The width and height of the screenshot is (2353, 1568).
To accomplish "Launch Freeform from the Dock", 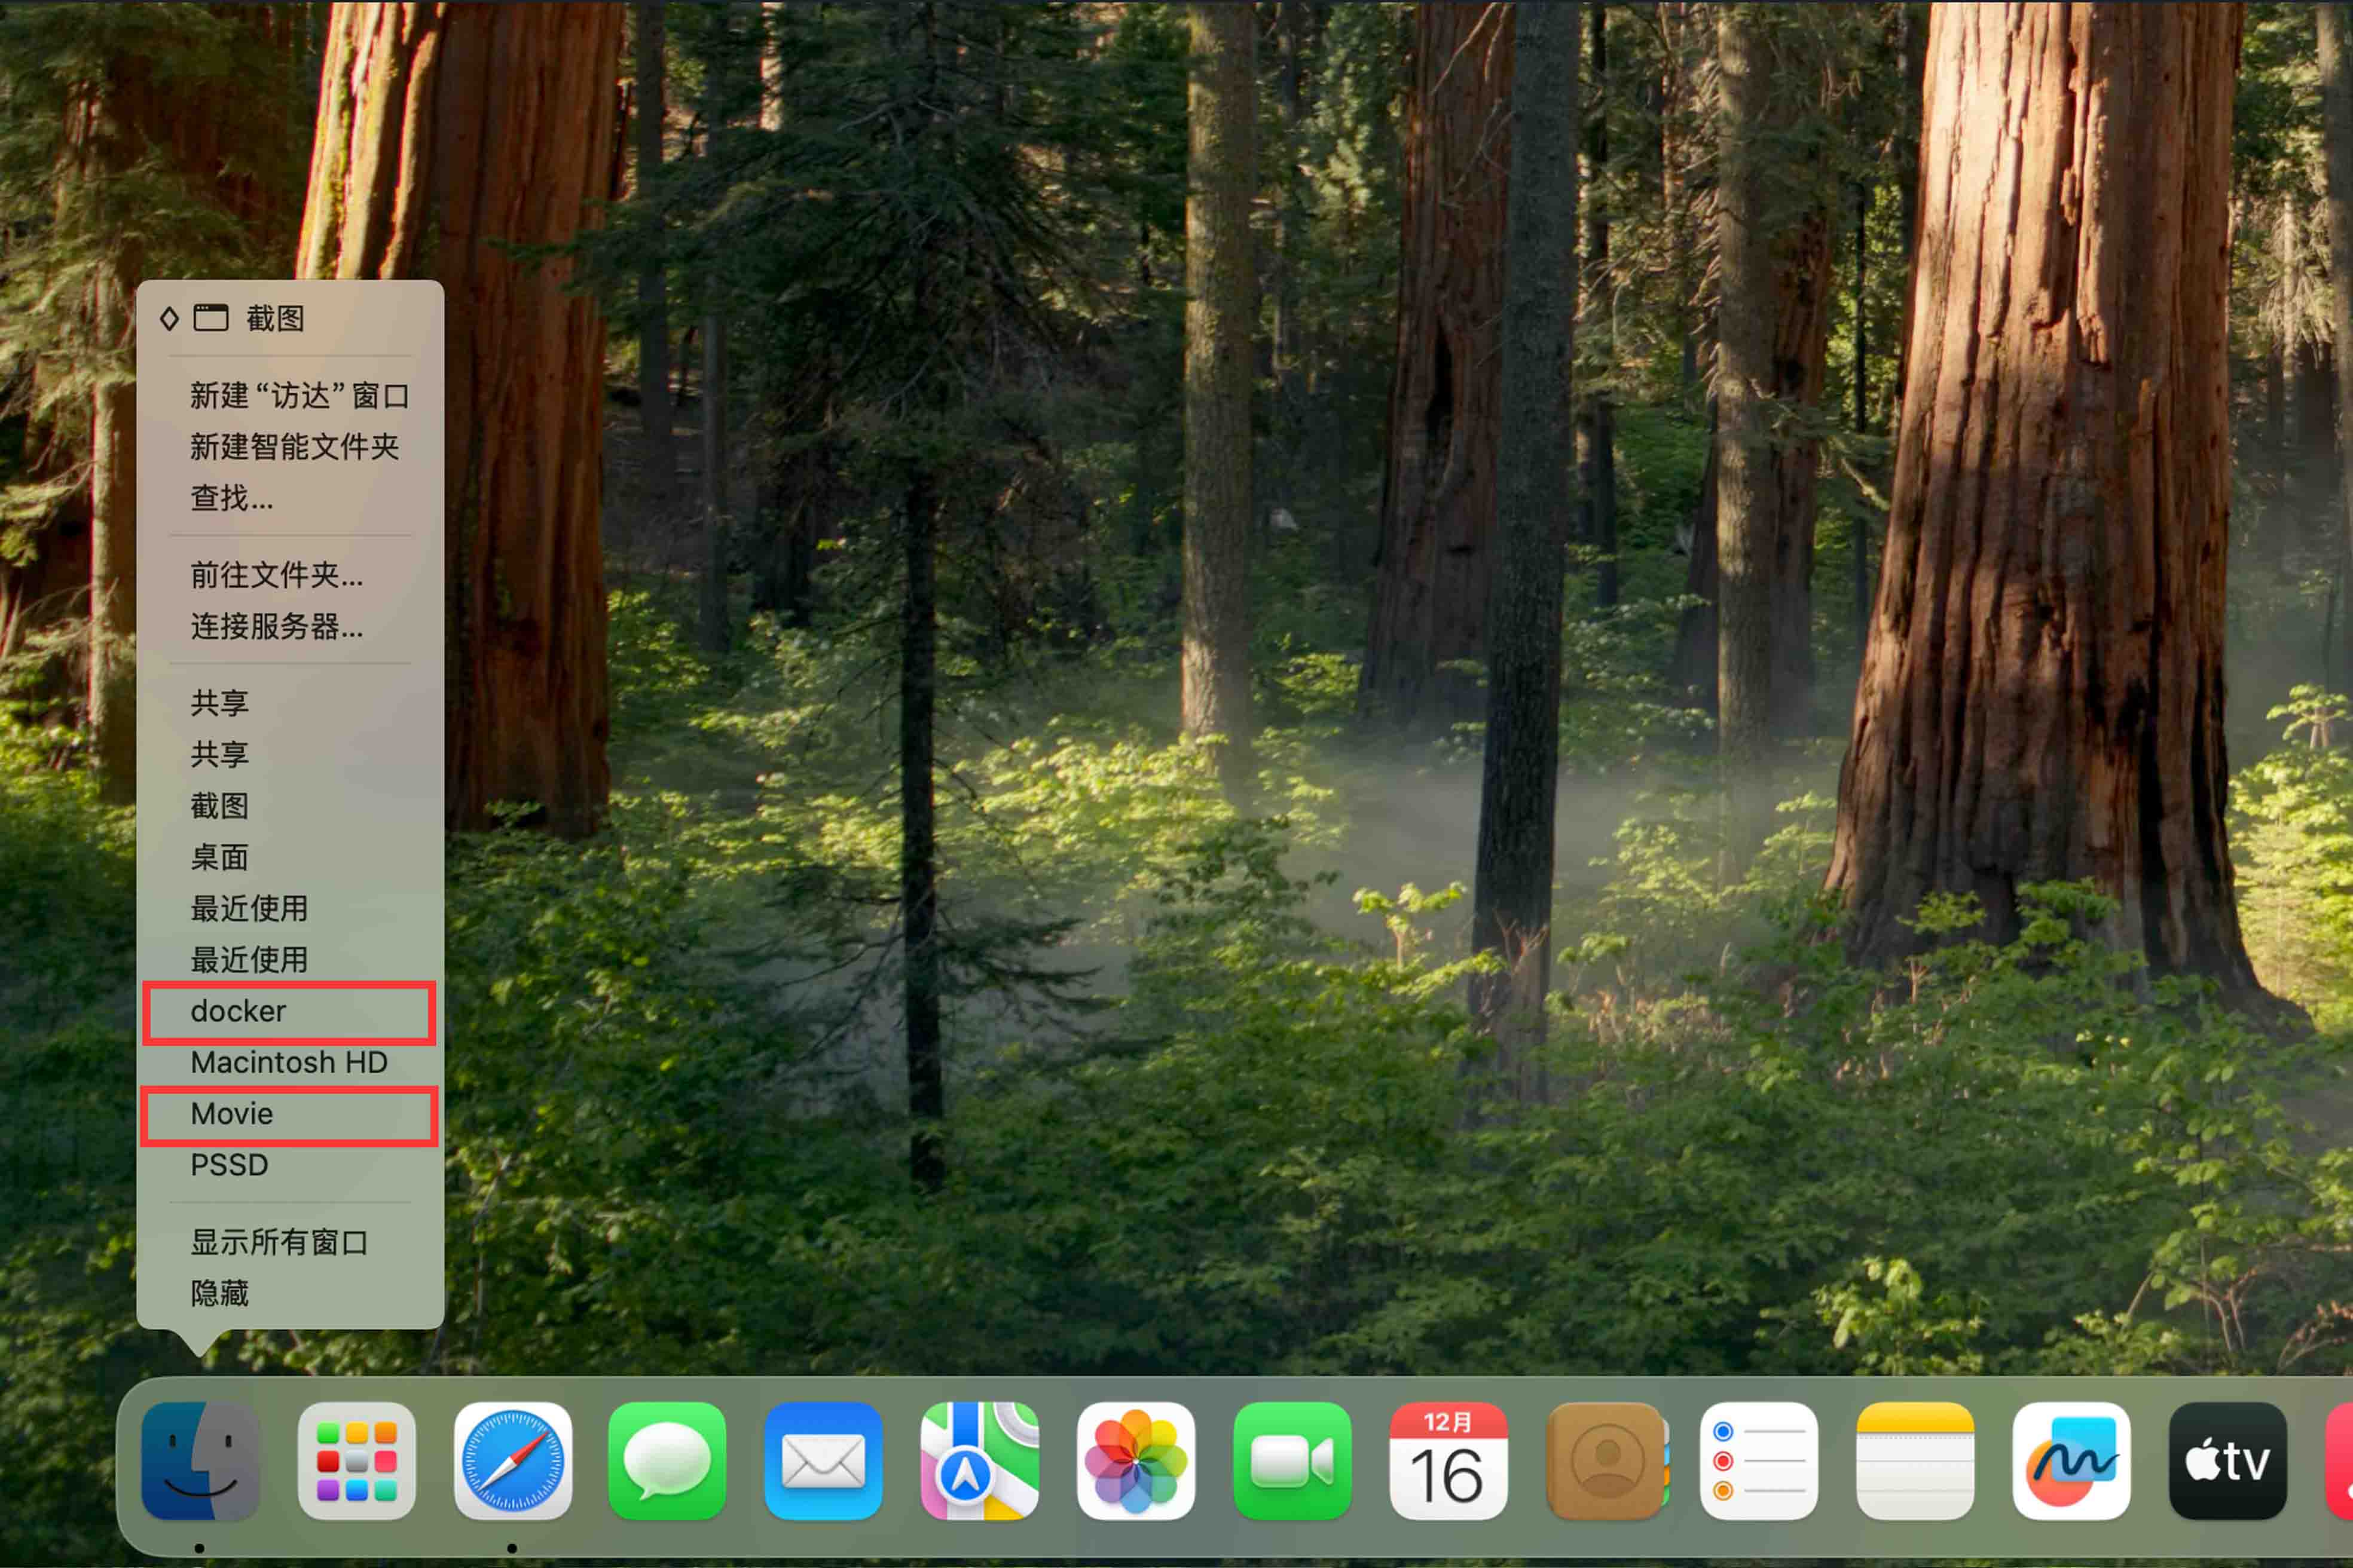I will point(2072,1461).
